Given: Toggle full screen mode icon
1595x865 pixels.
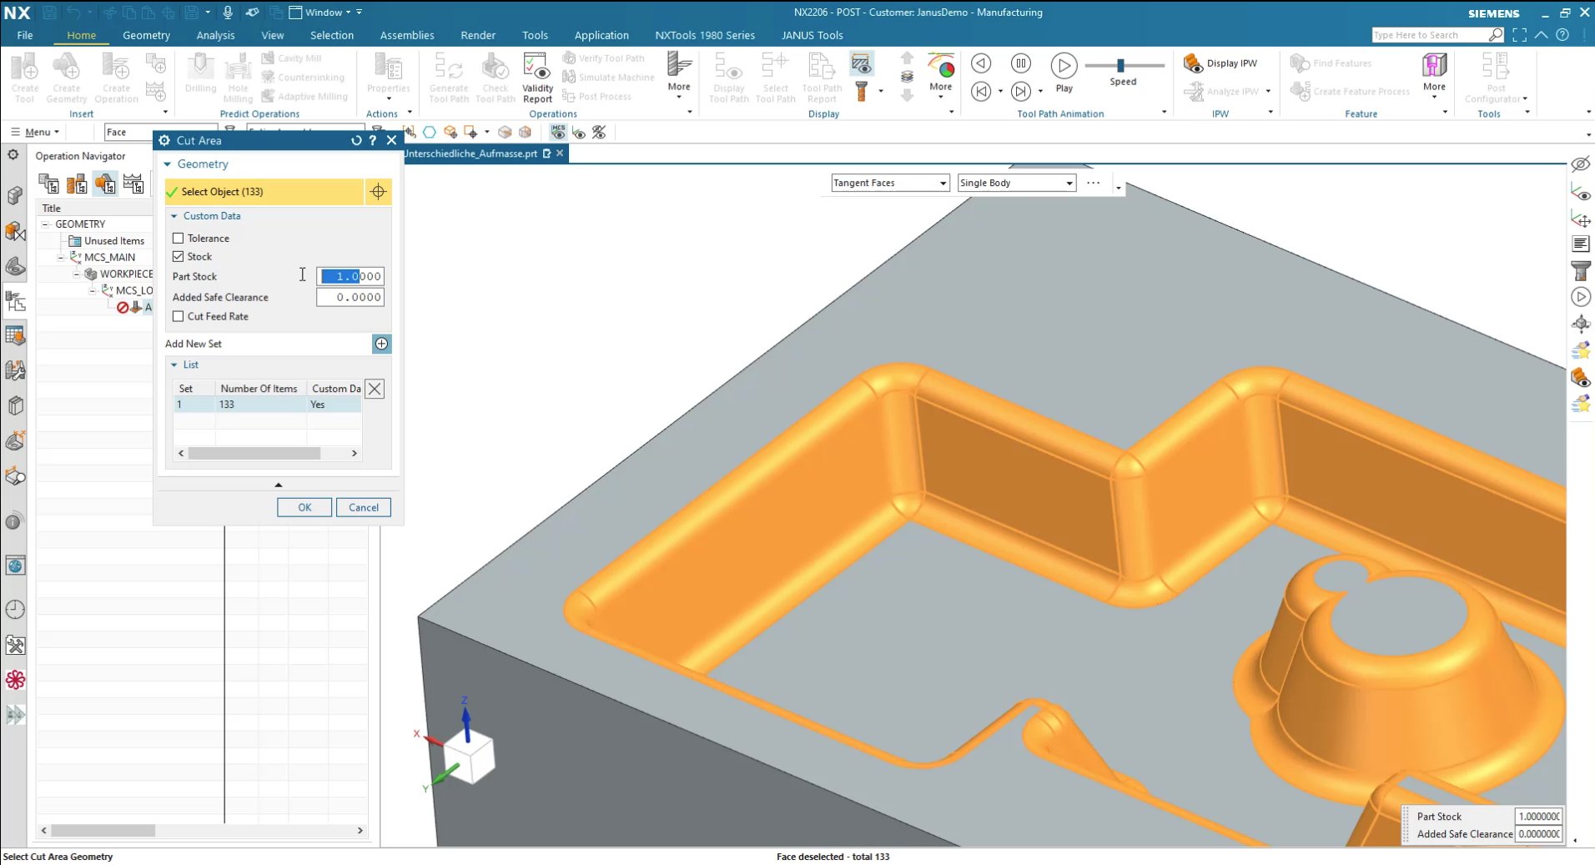Looking at the screenshot, I should [1519, 35].
